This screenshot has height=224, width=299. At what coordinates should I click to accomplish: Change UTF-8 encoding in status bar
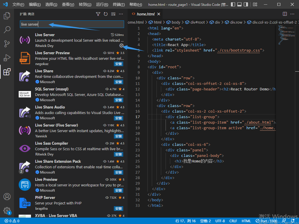click(x=220, y=221)
